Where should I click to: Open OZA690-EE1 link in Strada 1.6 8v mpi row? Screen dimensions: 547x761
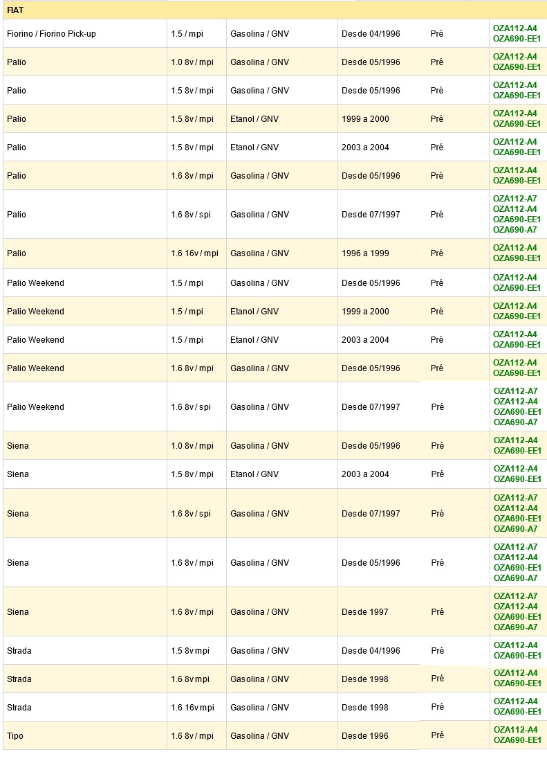517,684
